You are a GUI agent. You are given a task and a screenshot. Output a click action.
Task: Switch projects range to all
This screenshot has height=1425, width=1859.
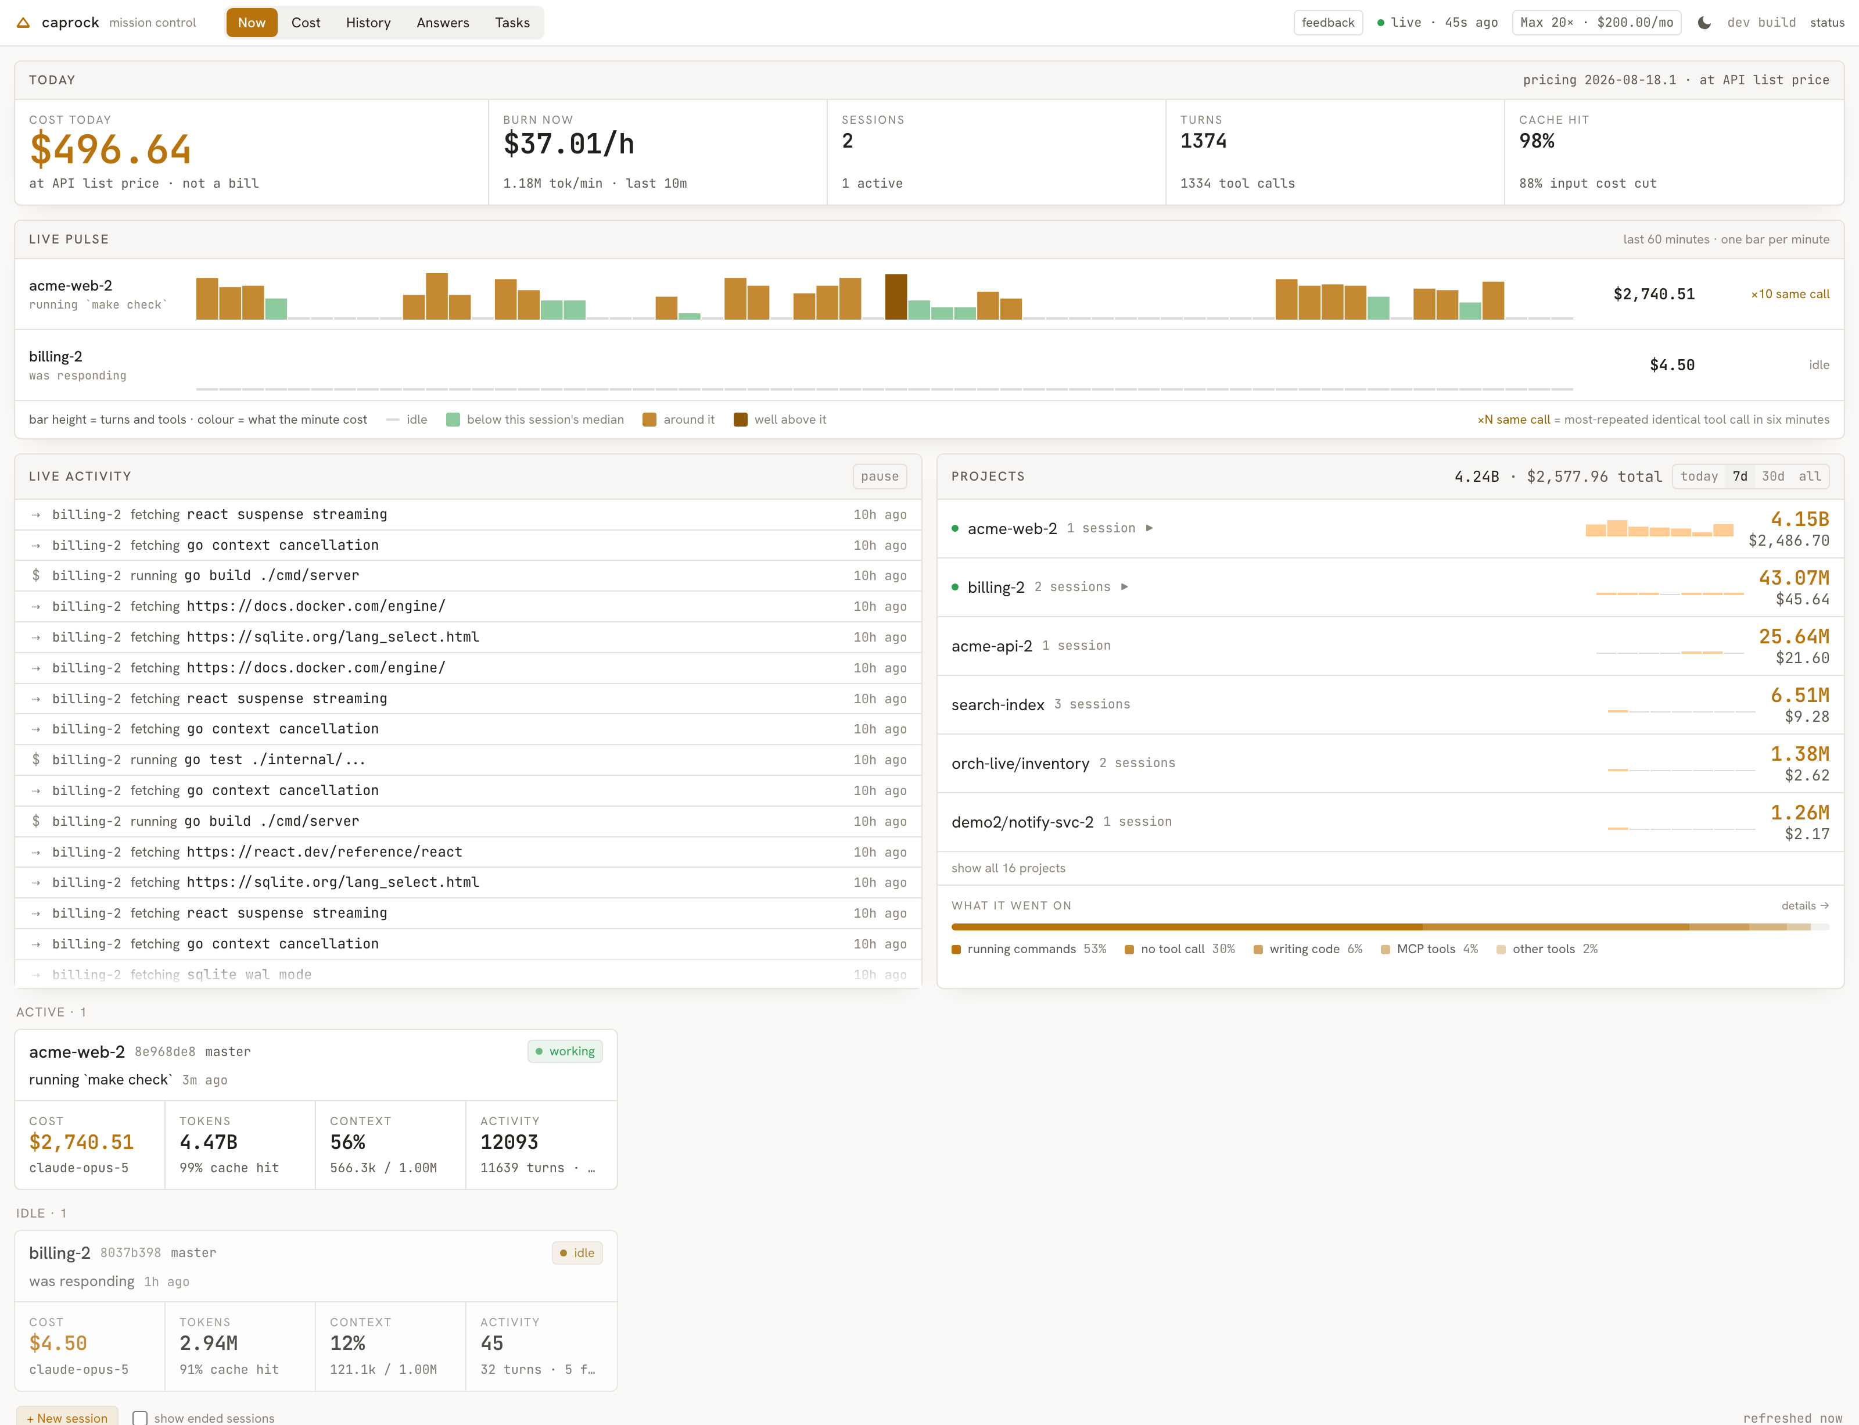[x=1810, y=477]
